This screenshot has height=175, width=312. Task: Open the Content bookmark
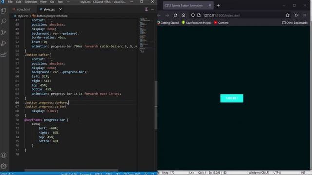tap(221, 23)
